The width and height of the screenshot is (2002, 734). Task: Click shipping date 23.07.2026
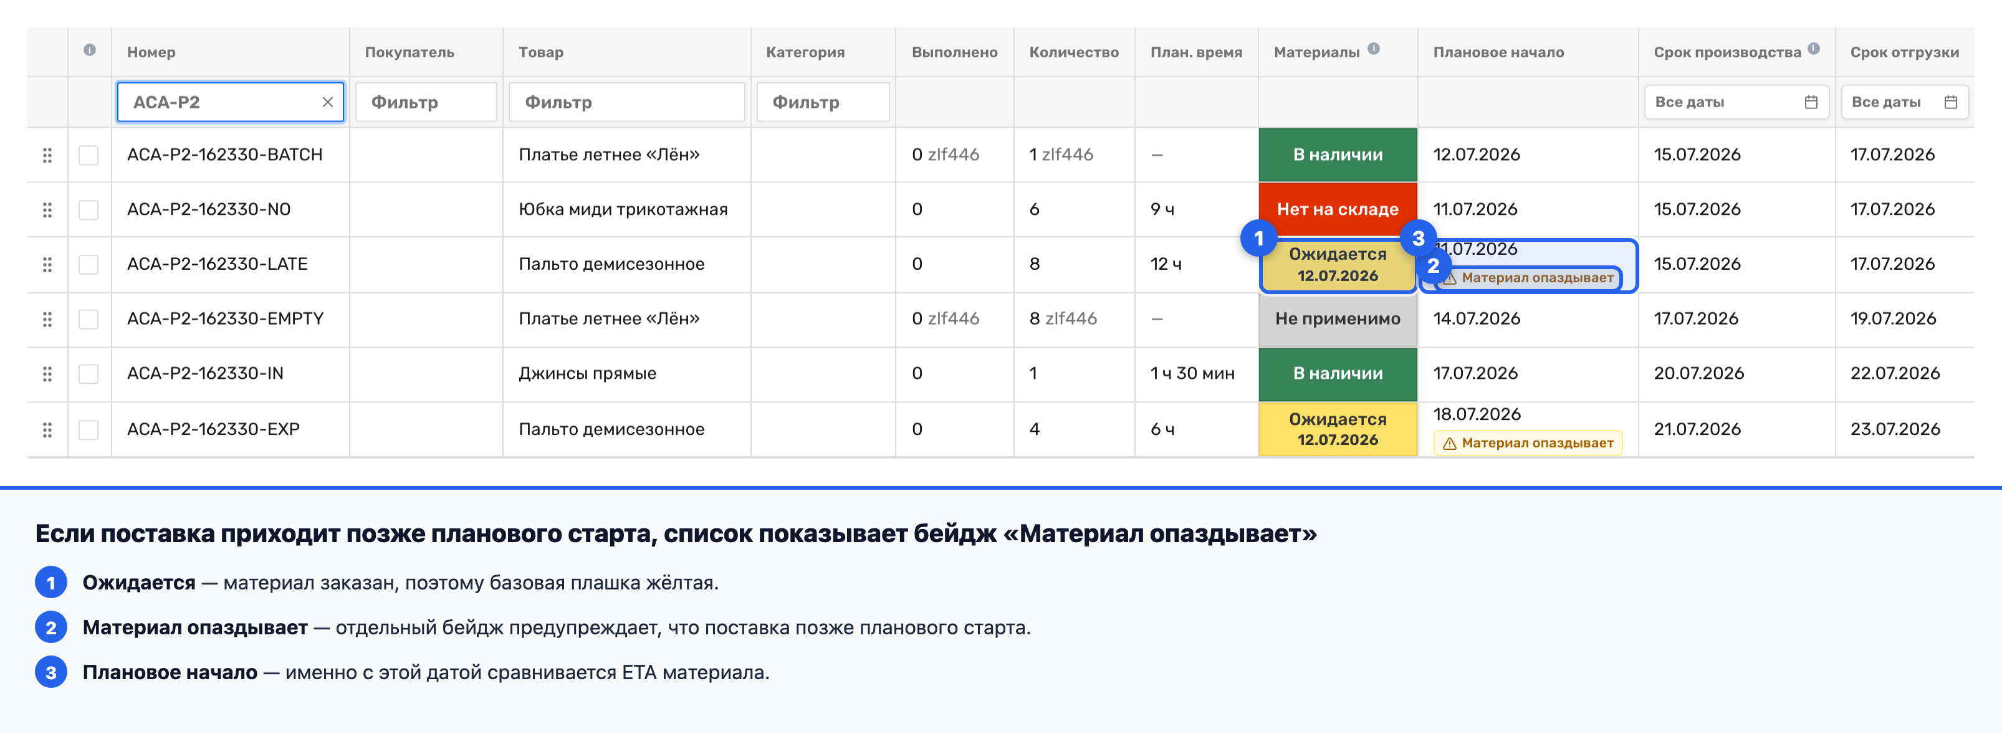(x=1895, y=429)
